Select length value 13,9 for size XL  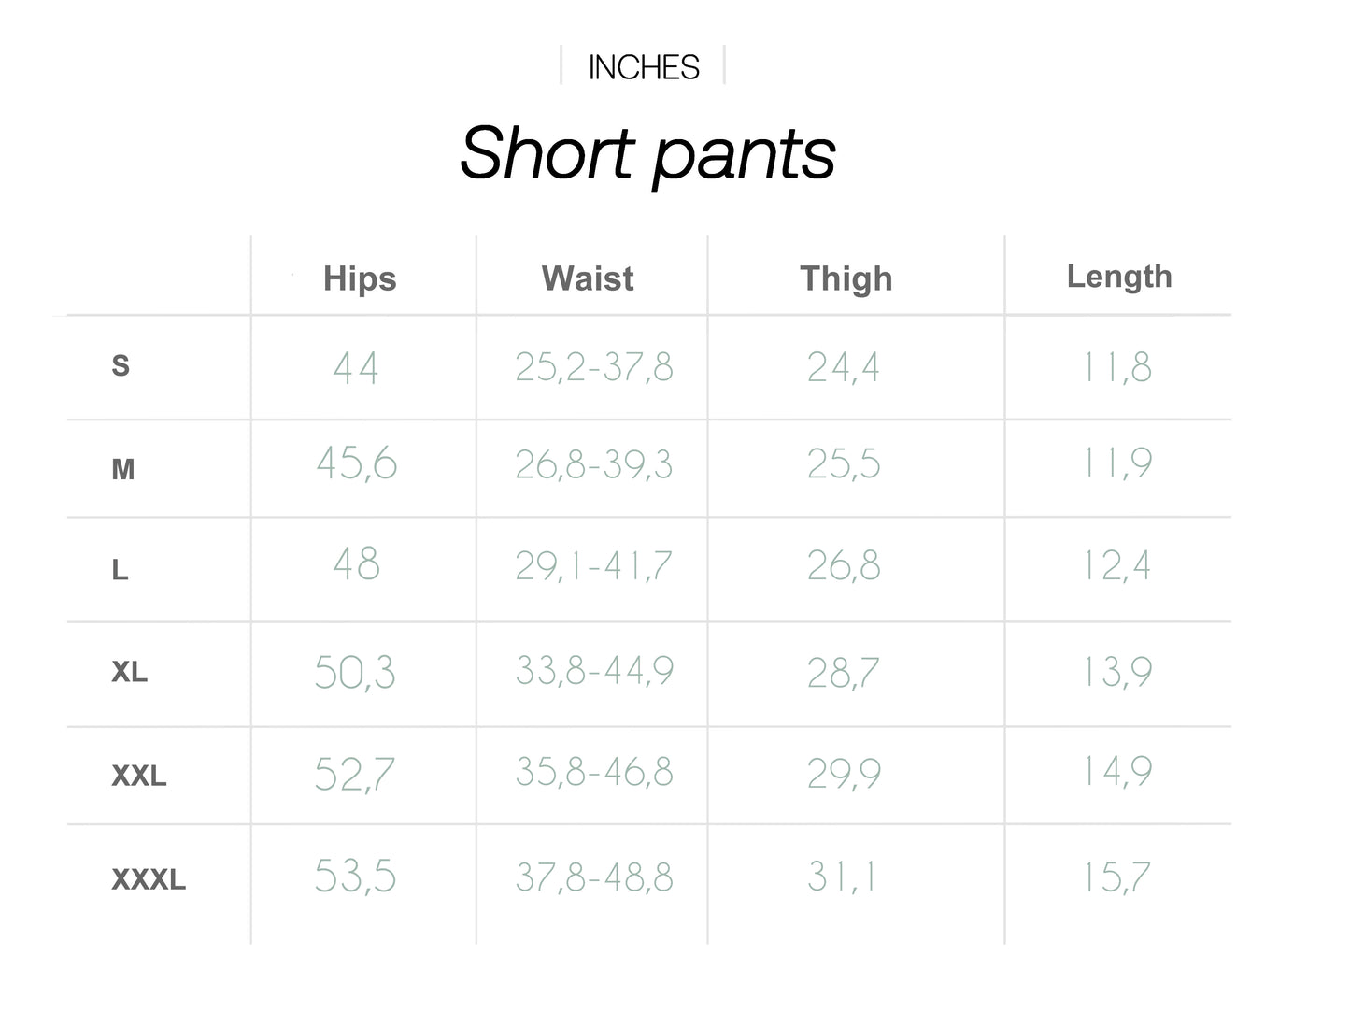1116,672
